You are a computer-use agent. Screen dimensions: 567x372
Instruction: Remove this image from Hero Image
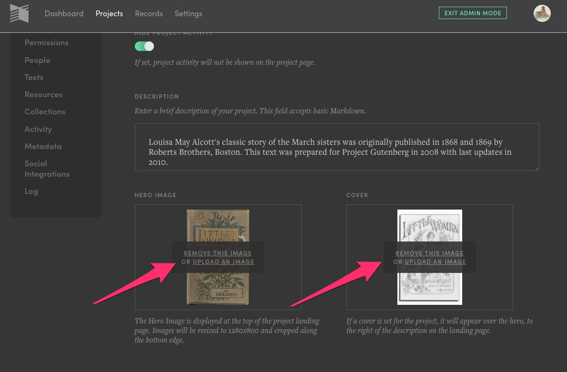point(218,253)
